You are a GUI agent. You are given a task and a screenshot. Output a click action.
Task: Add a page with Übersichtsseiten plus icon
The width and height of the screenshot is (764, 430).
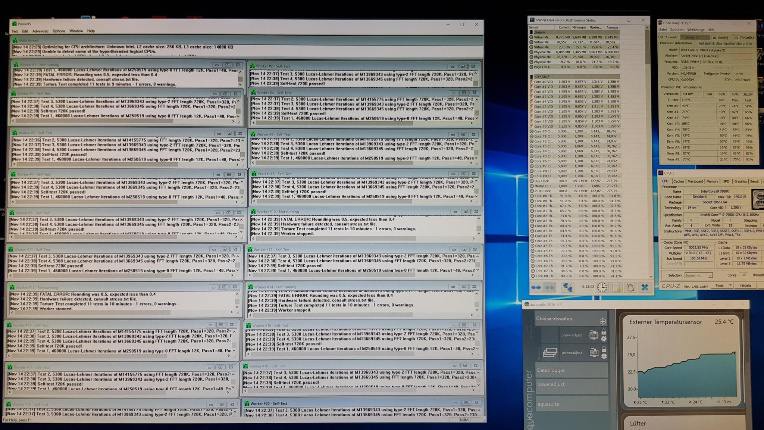[602, 321]
